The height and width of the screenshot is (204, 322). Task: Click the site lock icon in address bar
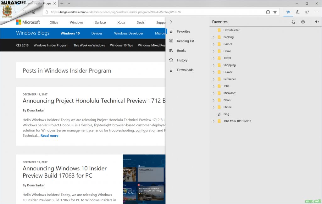click(x=47, y=12)
